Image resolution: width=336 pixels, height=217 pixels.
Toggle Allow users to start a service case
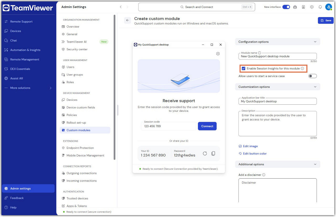(x=312, y=76)
